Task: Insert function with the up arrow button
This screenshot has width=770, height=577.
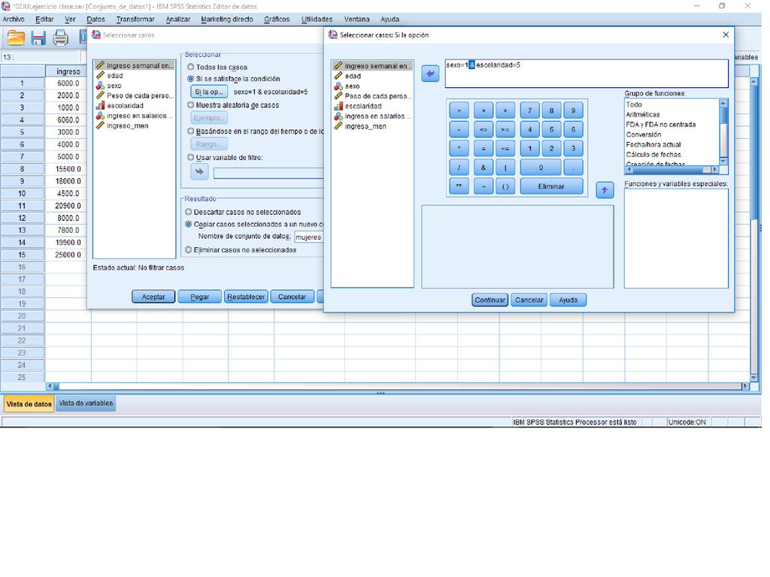Action: point(605,190)
